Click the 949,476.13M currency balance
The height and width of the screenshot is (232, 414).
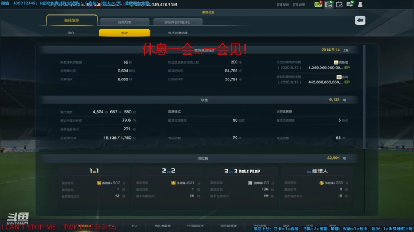pos(156,5)
